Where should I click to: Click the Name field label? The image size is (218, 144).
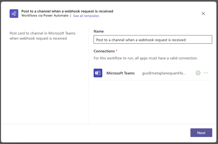(x=99, y=31)
